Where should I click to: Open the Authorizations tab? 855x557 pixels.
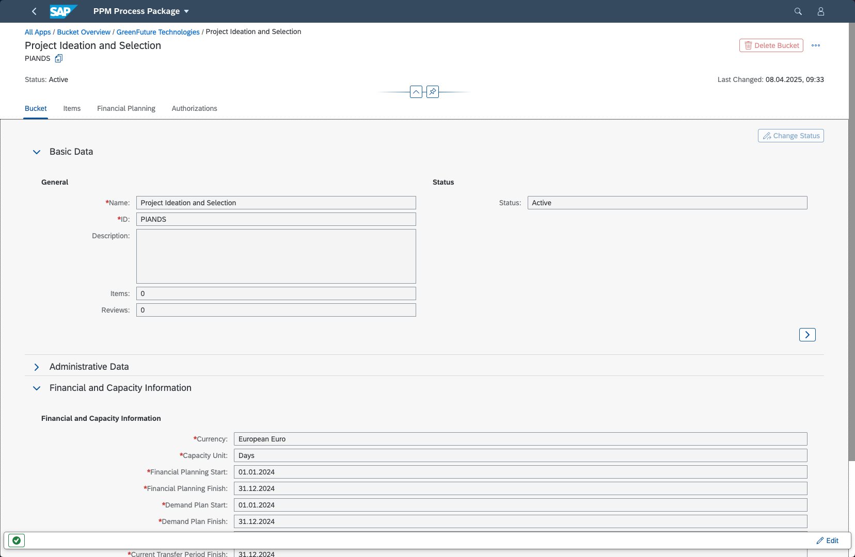(x=194, y=108)
